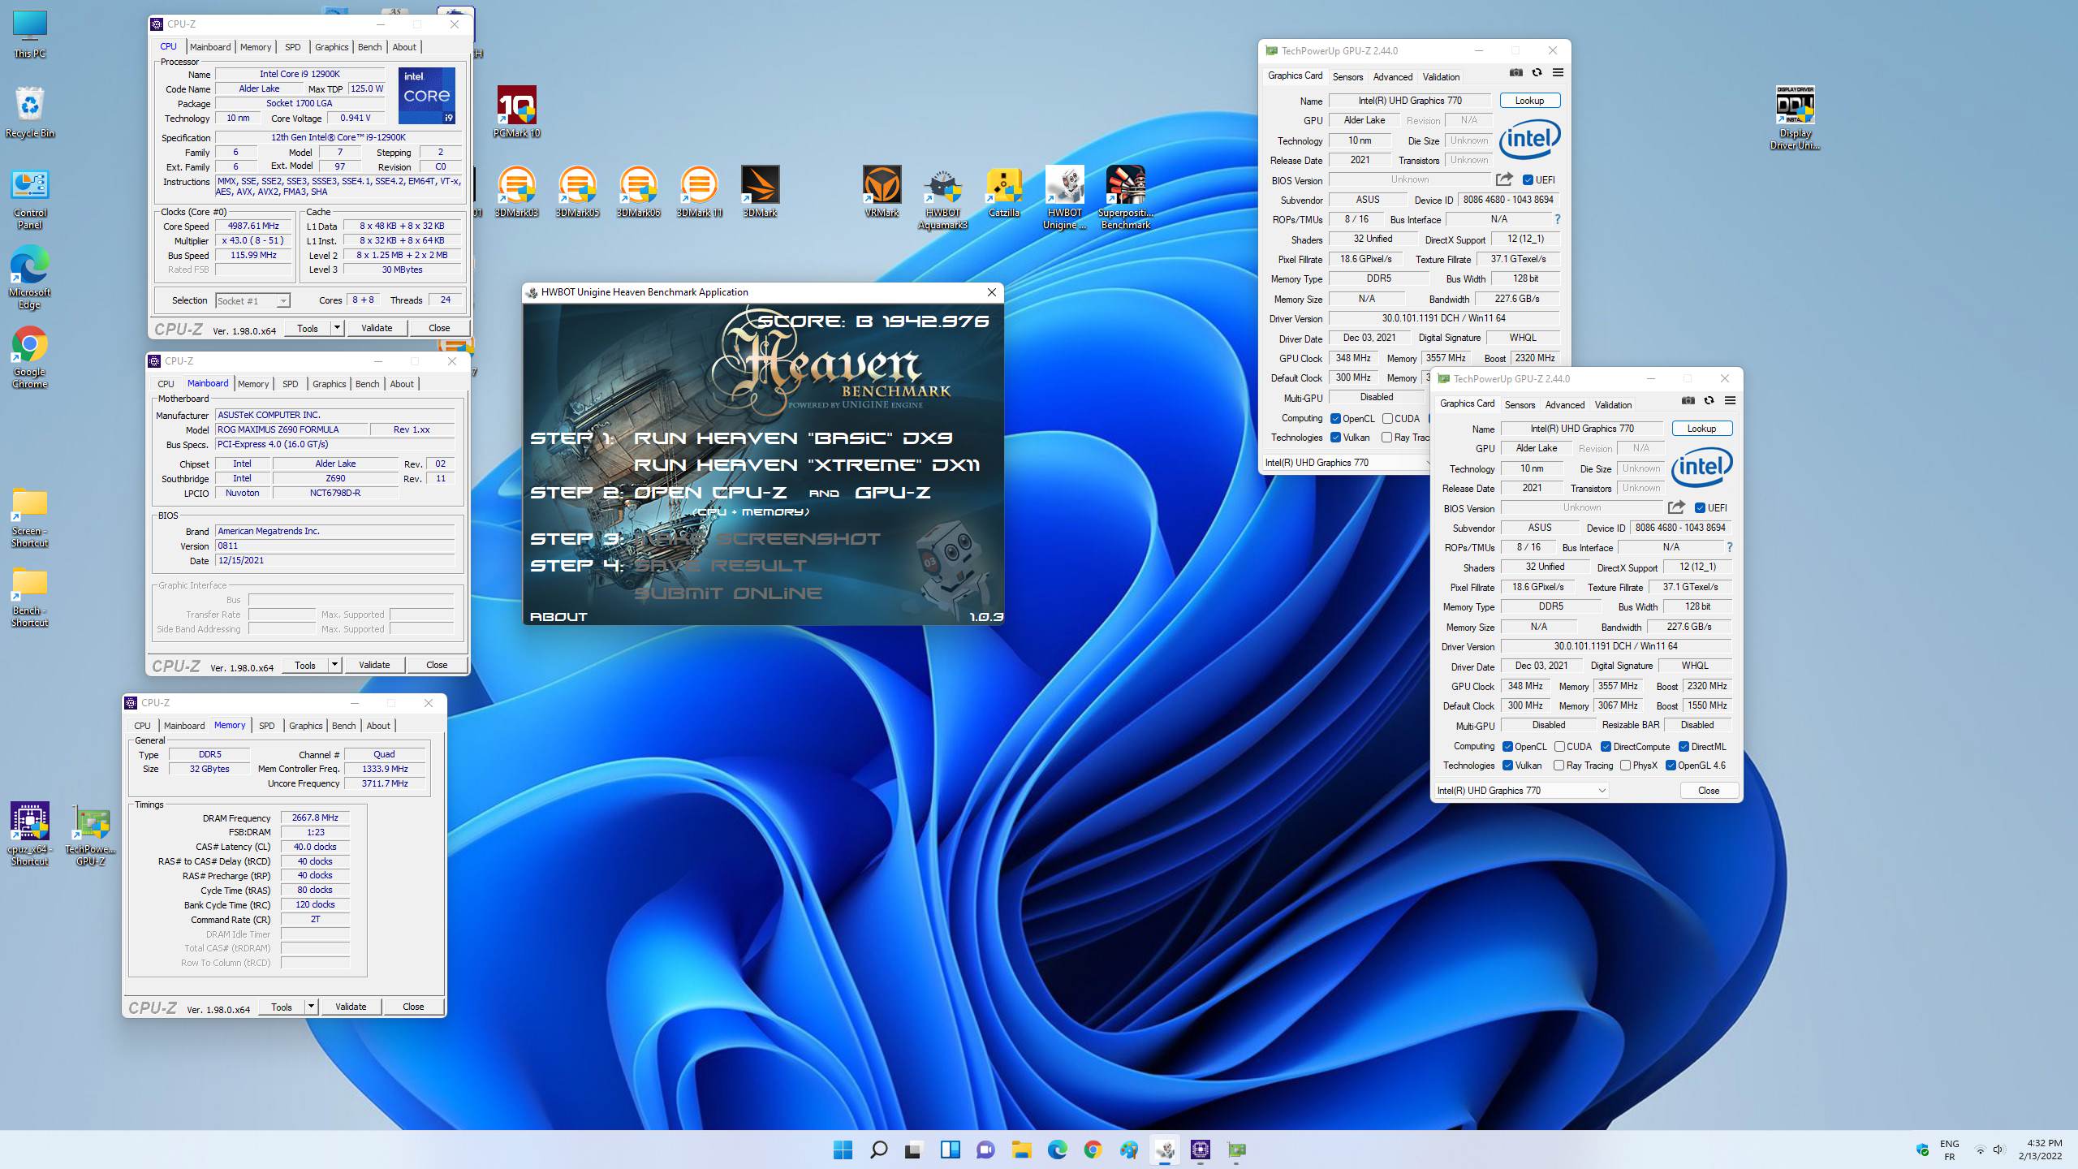Viewport: 2078px width, 1169px height.
Task: Toggle Vulkan checkbox in front GPU-Z
Action: coord(1507,766)
